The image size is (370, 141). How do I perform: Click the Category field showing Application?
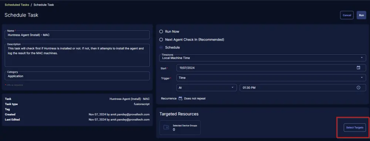point(77,76)
